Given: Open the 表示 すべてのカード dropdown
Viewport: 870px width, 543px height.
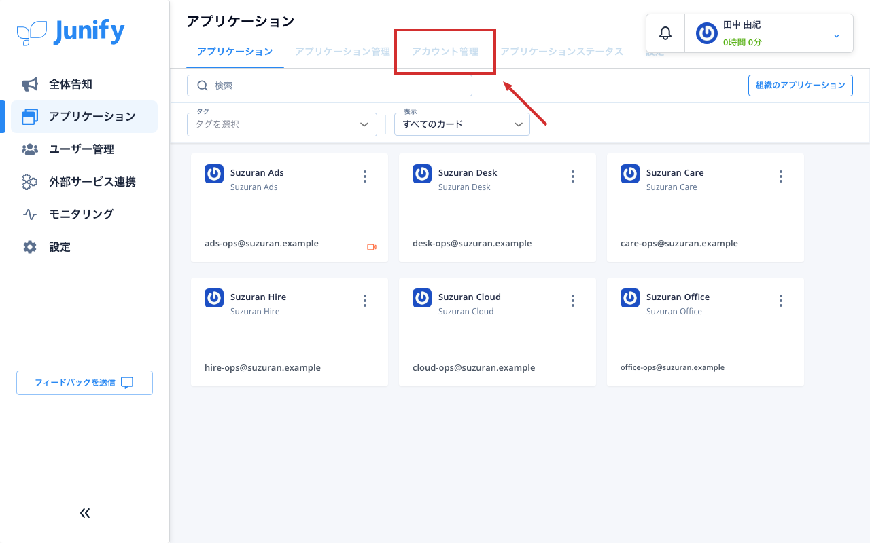Looking at the screenshot, I should (x=462, y=124).
